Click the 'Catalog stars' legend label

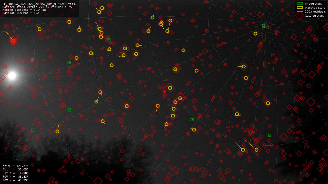(314, 16)
